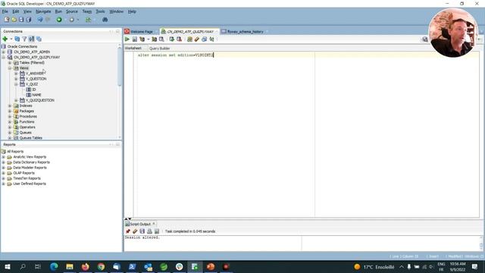Expand the CN_DEMO_ATP_ADMIN connection node
485x273 pixels.
(4, 52)
